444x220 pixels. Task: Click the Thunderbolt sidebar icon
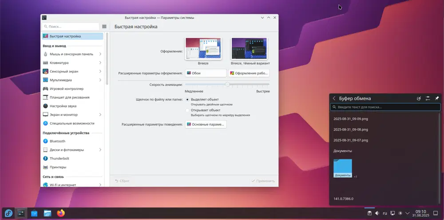pyautogui.click(x=45, y=158)
